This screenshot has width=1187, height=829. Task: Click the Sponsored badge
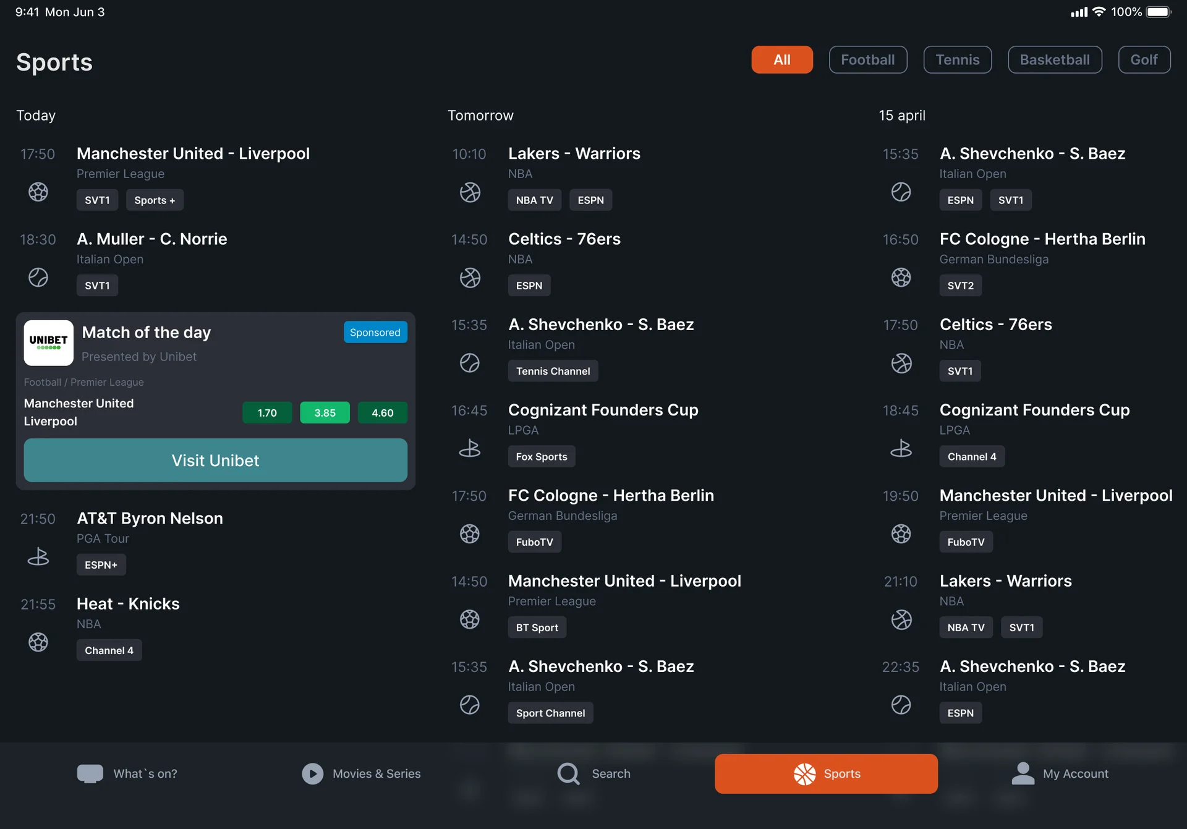[x=375, y=333]
